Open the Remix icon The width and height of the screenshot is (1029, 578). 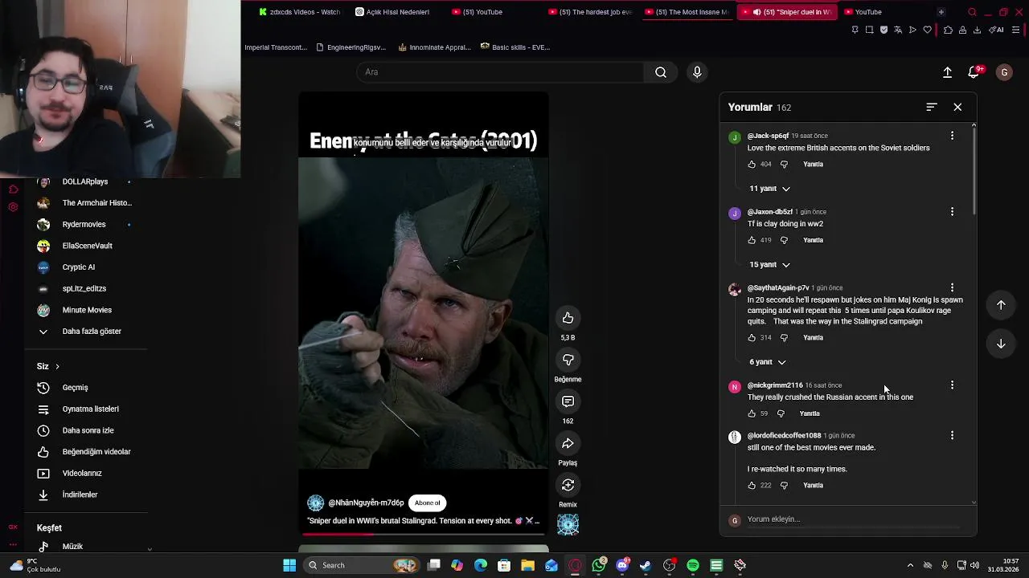pos(568,485)
